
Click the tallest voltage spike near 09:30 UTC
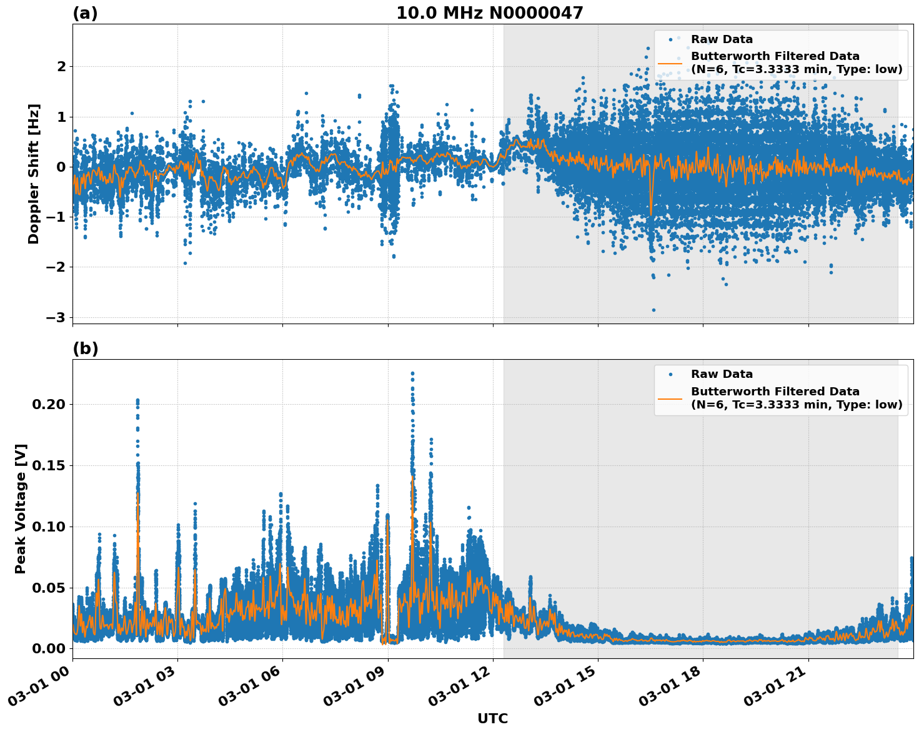[412, 375]
